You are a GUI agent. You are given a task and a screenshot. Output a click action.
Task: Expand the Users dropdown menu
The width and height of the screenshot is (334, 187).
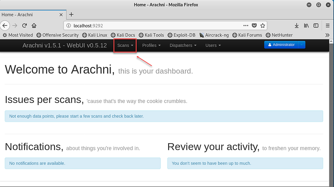click(x=213, y=45)
